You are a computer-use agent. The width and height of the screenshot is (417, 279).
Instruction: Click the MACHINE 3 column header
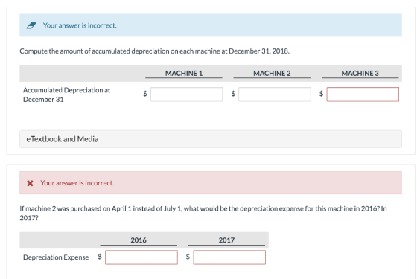pos(360,74)
